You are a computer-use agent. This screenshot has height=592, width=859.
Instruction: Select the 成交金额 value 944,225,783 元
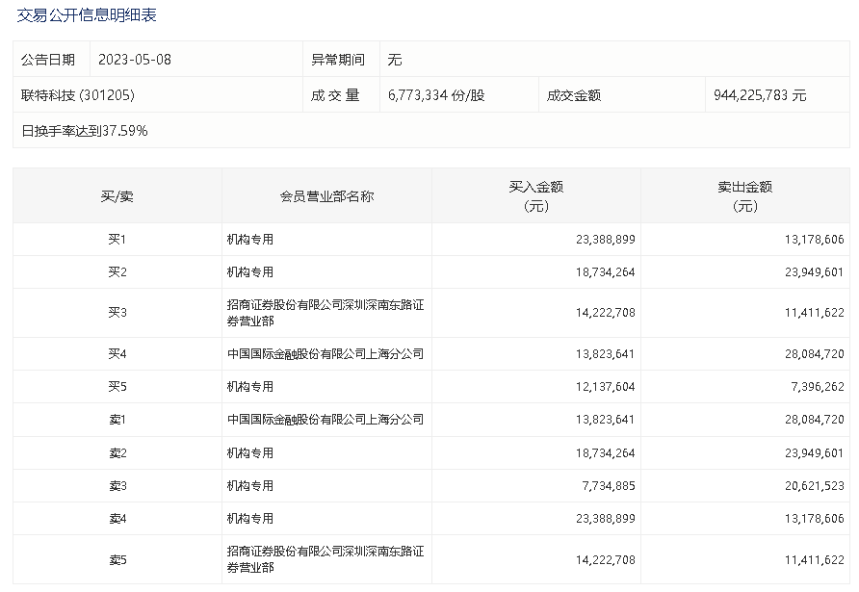pos(760,95)
